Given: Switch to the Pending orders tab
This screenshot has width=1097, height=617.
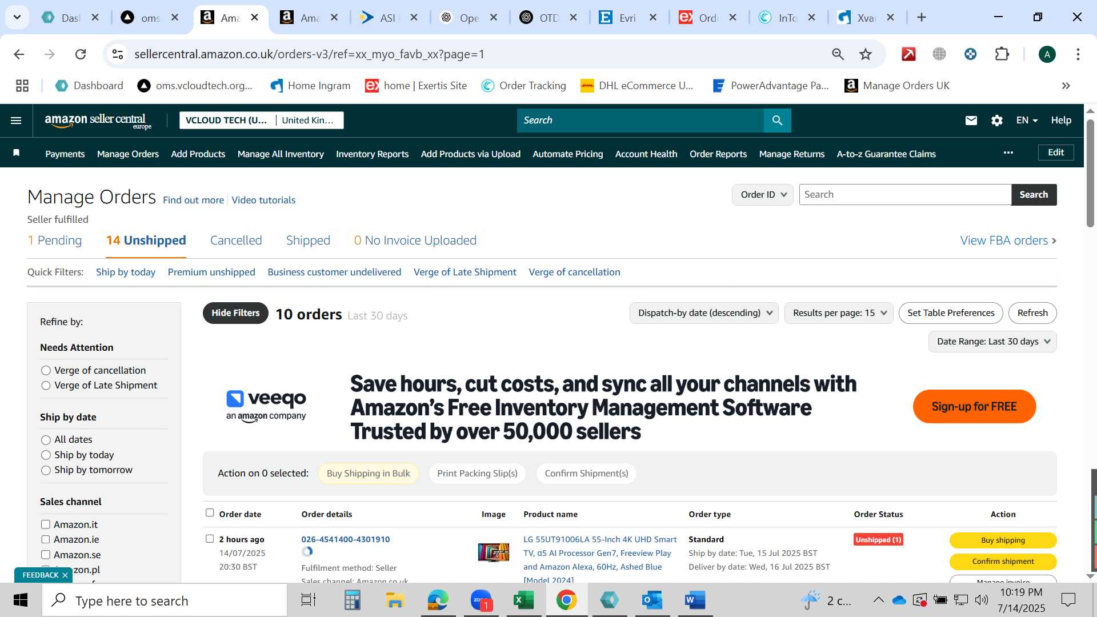Looking at the screenshot, I should coord(55,241).
